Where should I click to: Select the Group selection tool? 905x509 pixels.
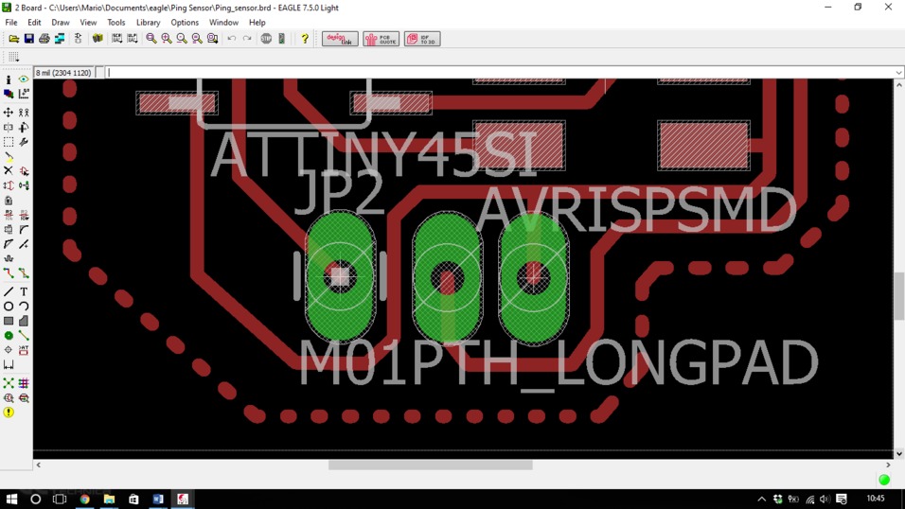pos(9,142)
